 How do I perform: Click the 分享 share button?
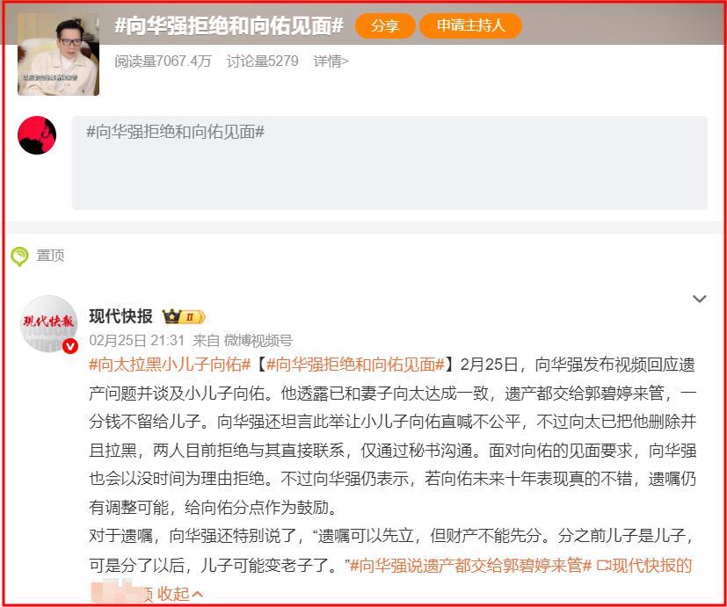click(x=385, y=25)
